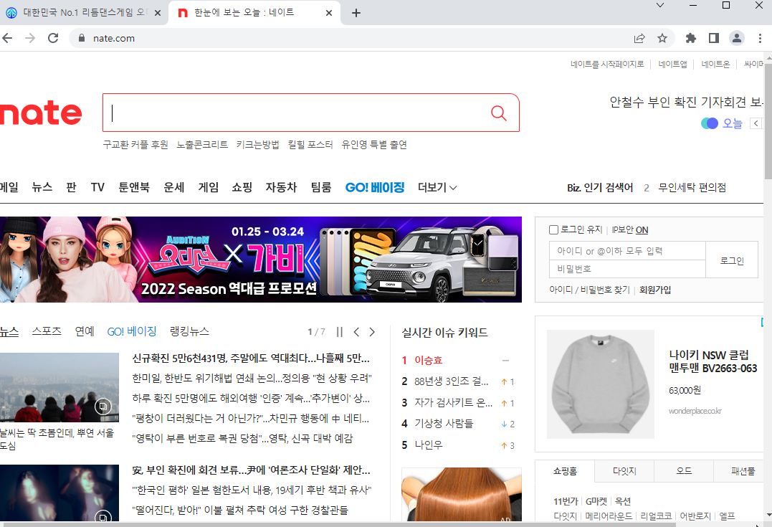
Task: Click the 회원가입 link
Action: [655, 290]
